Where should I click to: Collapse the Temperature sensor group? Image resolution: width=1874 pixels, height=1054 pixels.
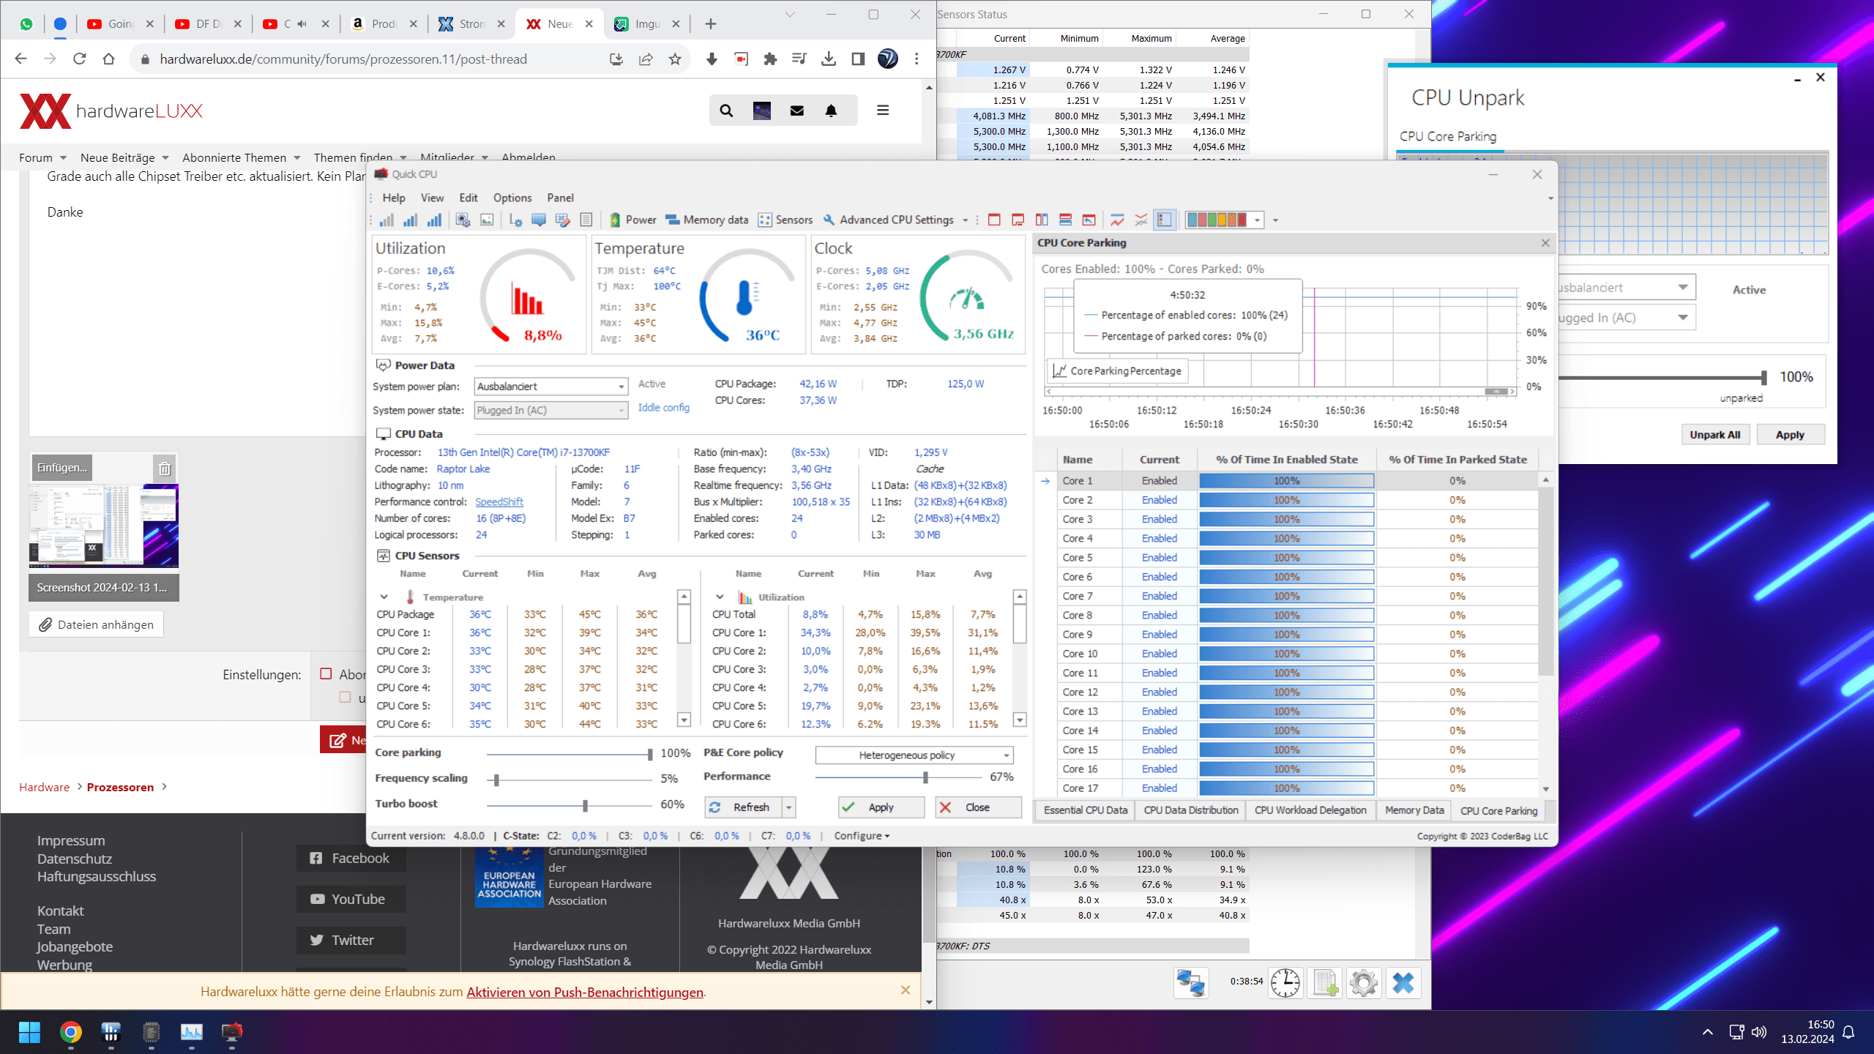coord(384,597)
